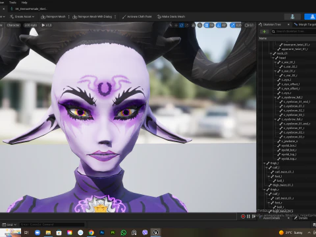Open the Help menu

tap(24, 3)
